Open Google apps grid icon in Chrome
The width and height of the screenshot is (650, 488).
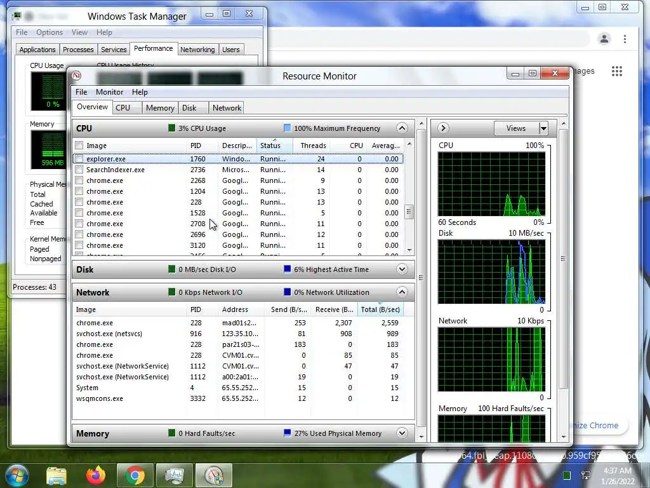click(x=617, y=71)
